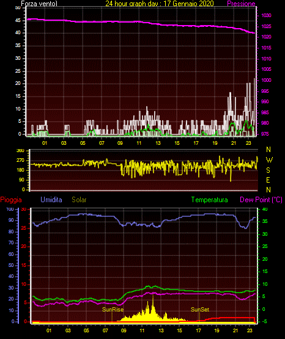Click the green -5 on the temperature axis
This screenshot has height=339, width=285.
(264, 322)
